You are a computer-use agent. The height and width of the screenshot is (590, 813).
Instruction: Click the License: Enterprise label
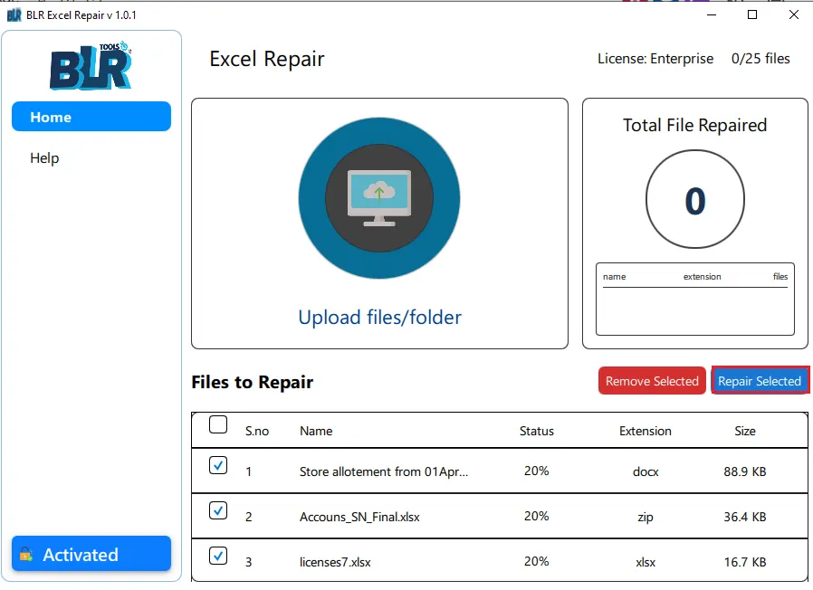point(655,58)
